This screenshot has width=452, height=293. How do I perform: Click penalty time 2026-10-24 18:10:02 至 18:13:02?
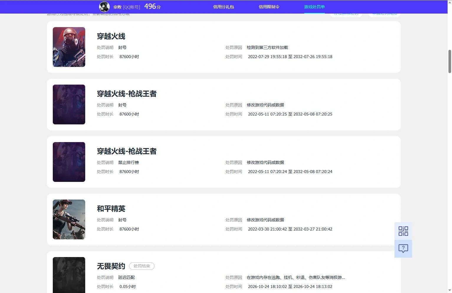[x=290, y=287]
